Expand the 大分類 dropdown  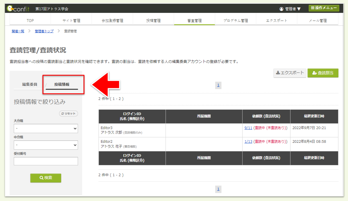point(46,128)
